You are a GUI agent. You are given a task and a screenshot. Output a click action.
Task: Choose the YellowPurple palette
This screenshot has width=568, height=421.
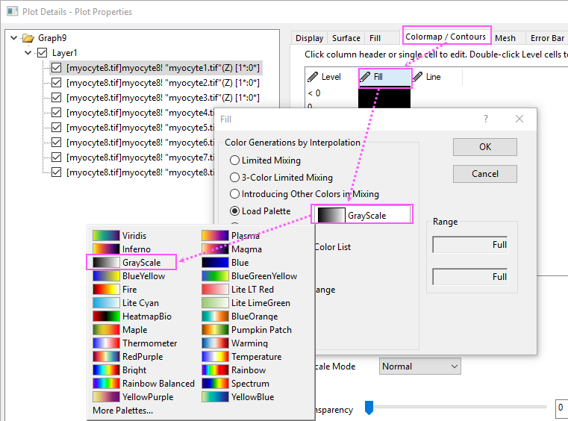133,396
